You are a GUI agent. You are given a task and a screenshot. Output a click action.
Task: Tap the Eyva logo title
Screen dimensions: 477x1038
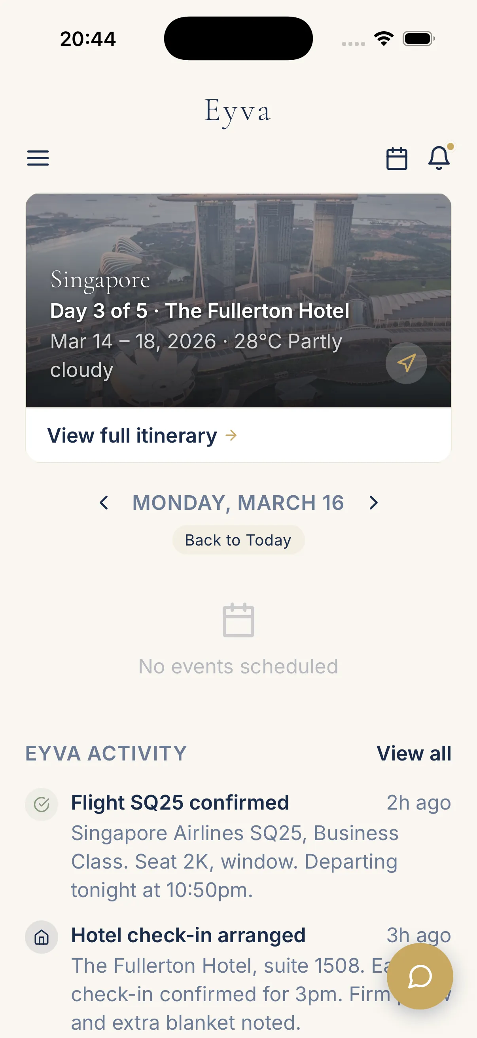click(237, 111)
